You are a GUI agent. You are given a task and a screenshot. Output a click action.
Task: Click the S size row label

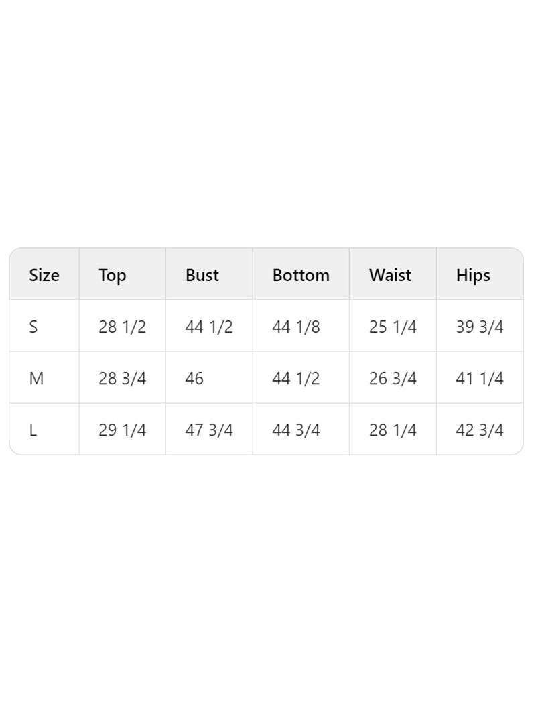(33, 327)
